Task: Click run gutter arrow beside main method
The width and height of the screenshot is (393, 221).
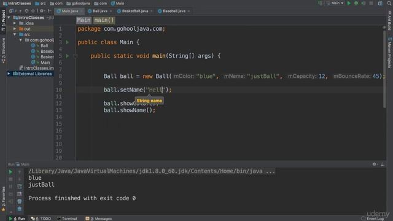Action: click(67, 56)
